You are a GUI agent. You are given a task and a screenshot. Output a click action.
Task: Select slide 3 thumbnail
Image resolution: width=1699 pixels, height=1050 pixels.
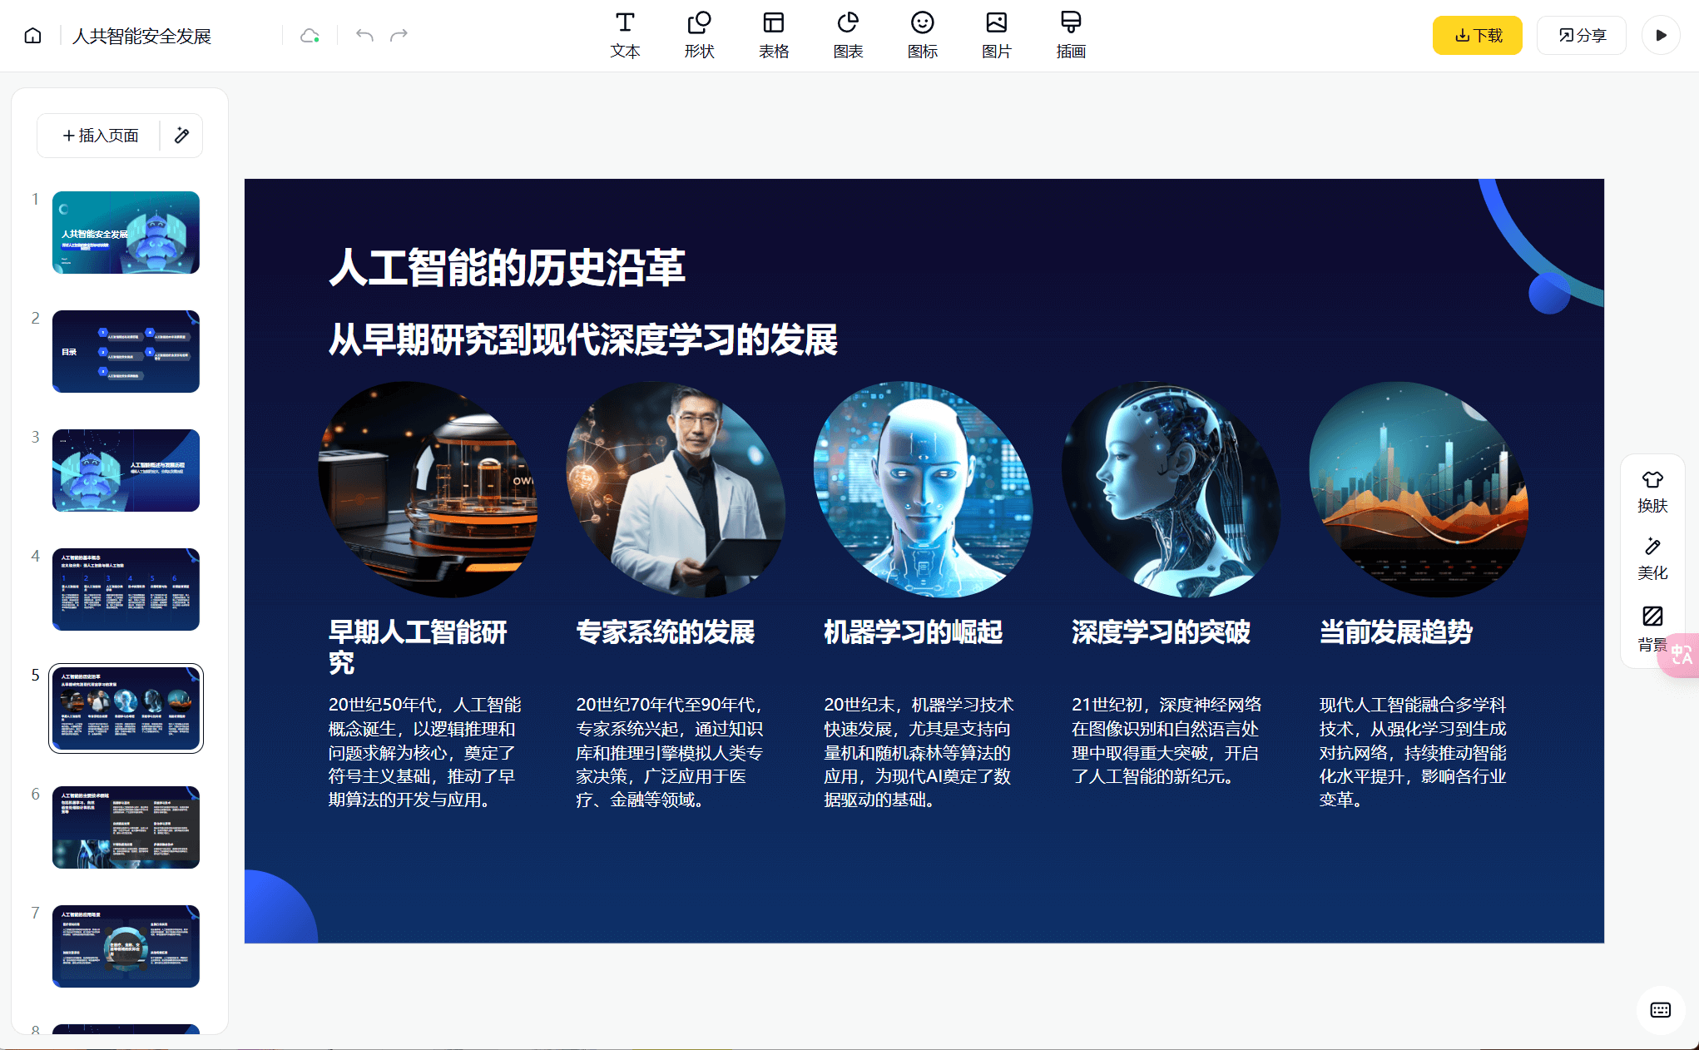[x=126, y=470]
